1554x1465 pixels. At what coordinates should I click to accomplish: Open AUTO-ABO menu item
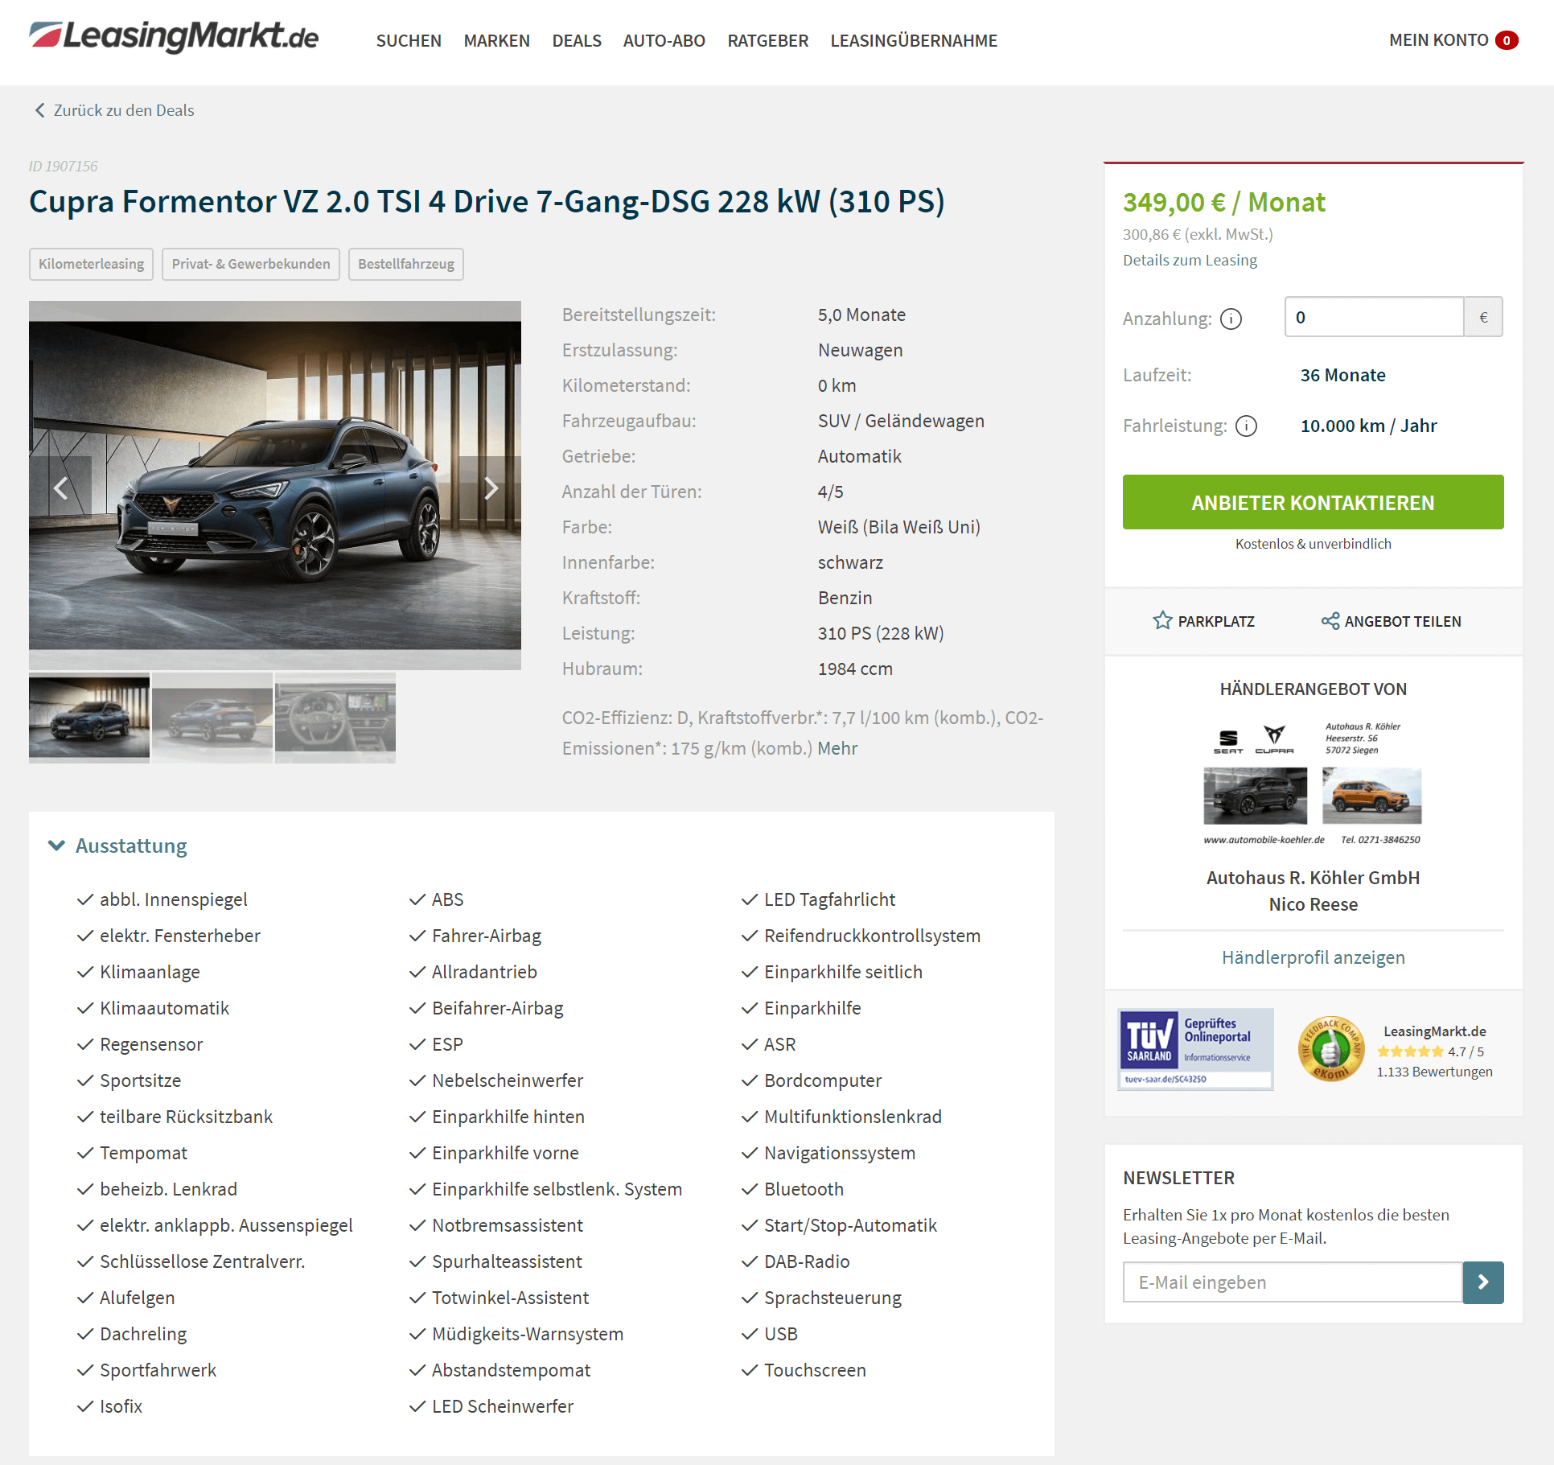[664, 40]
